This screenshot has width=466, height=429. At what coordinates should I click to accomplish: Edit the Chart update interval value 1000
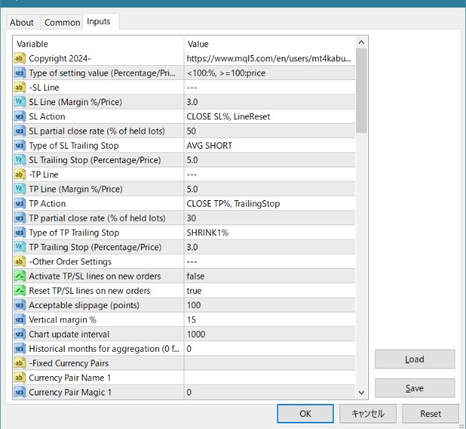pyautogui.click(x=269, y=334)
